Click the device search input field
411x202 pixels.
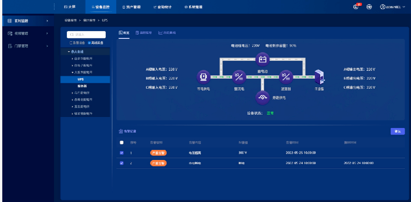pyautogui.click(x=86, y=35)
